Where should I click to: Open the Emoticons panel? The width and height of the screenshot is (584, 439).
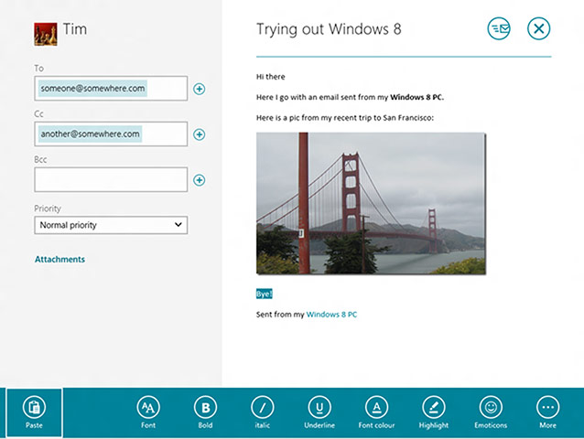(491, 408)
